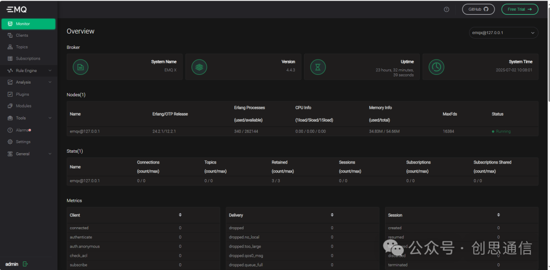
Task: Click the 2025-07-02 10:08:01 system time
Action: [514, 70]
